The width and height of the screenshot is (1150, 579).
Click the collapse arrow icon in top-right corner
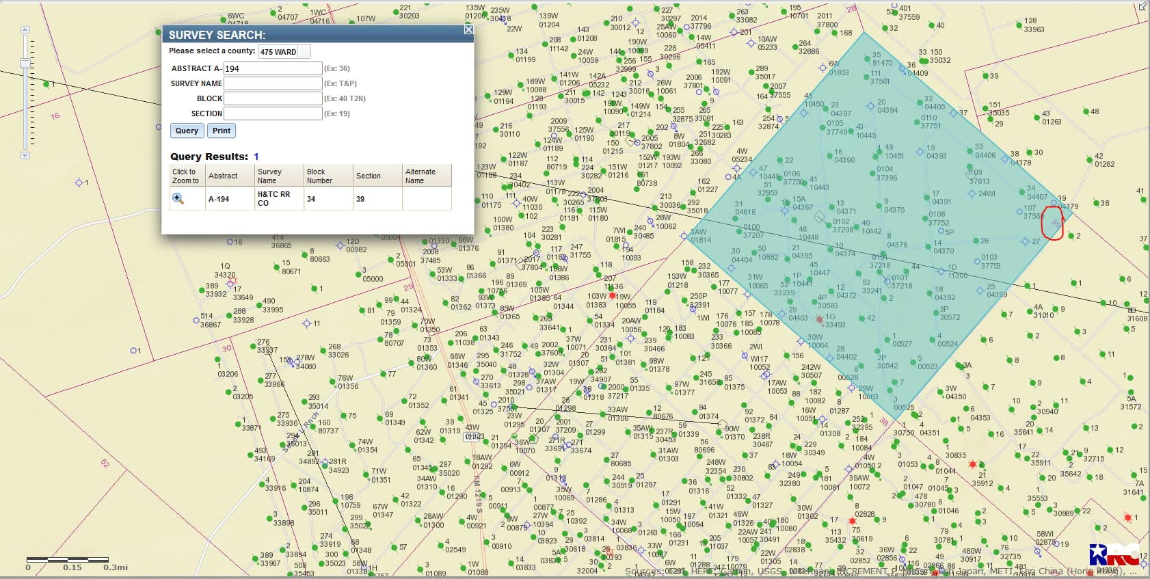1142,6
